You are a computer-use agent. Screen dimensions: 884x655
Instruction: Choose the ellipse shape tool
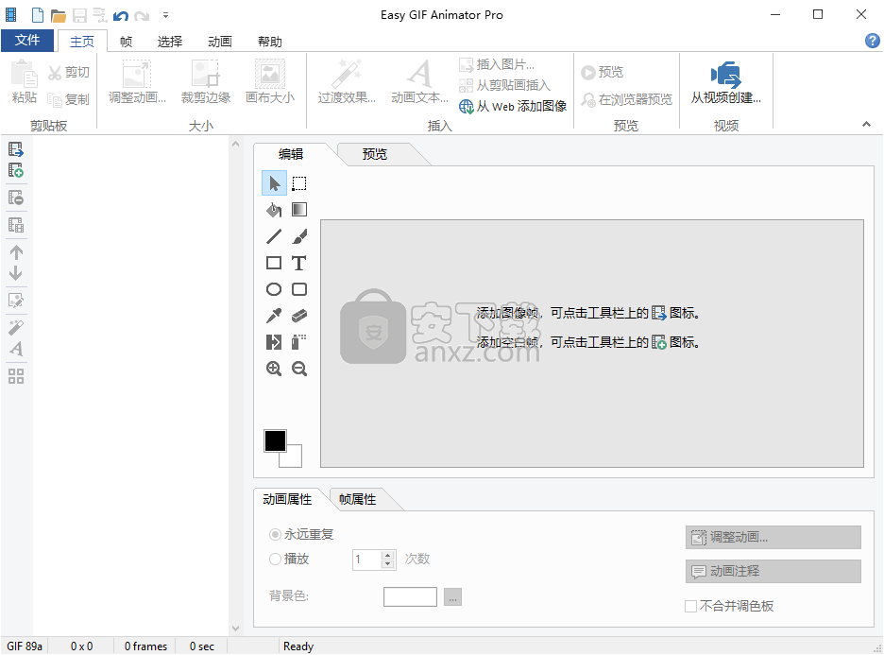click(x=274, y=289)
